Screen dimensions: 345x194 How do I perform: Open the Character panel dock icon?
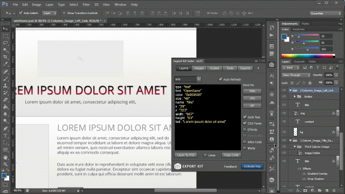pos(272,75)
